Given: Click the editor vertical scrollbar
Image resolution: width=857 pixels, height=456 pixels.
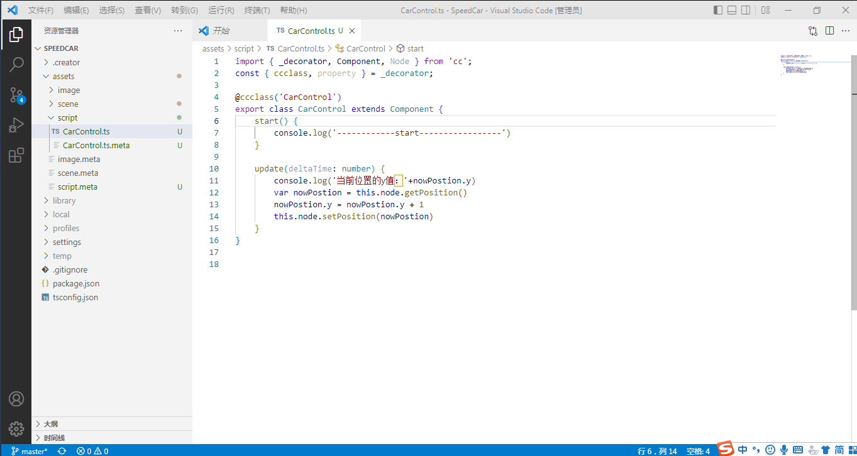Looking at the screenshot, I should pyautogui.click(x=853, y=182).
